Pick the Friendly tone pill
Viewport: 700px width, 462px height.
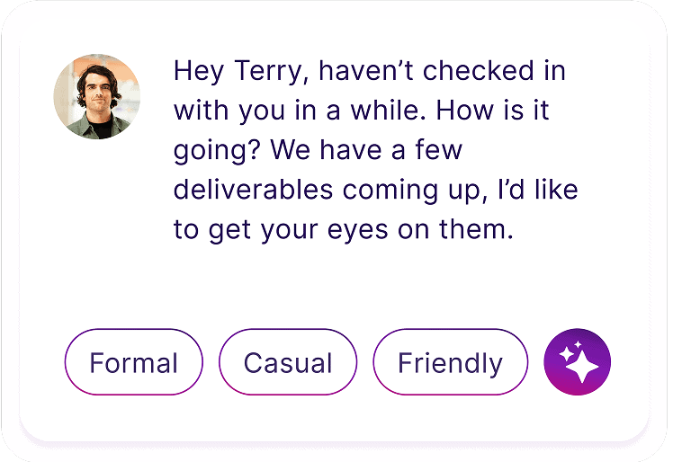450,362
